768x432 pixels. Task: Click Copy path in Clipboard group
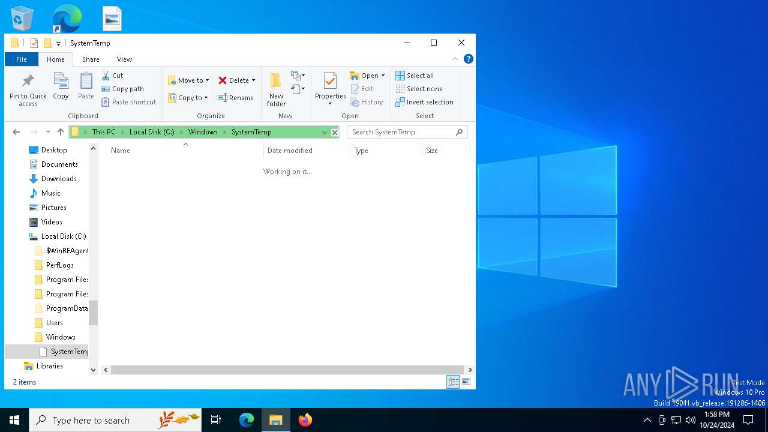click(x=122, y=89)
